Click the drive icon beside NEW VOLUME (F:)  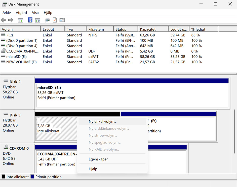pyautogui.click(x=3, y=62)
